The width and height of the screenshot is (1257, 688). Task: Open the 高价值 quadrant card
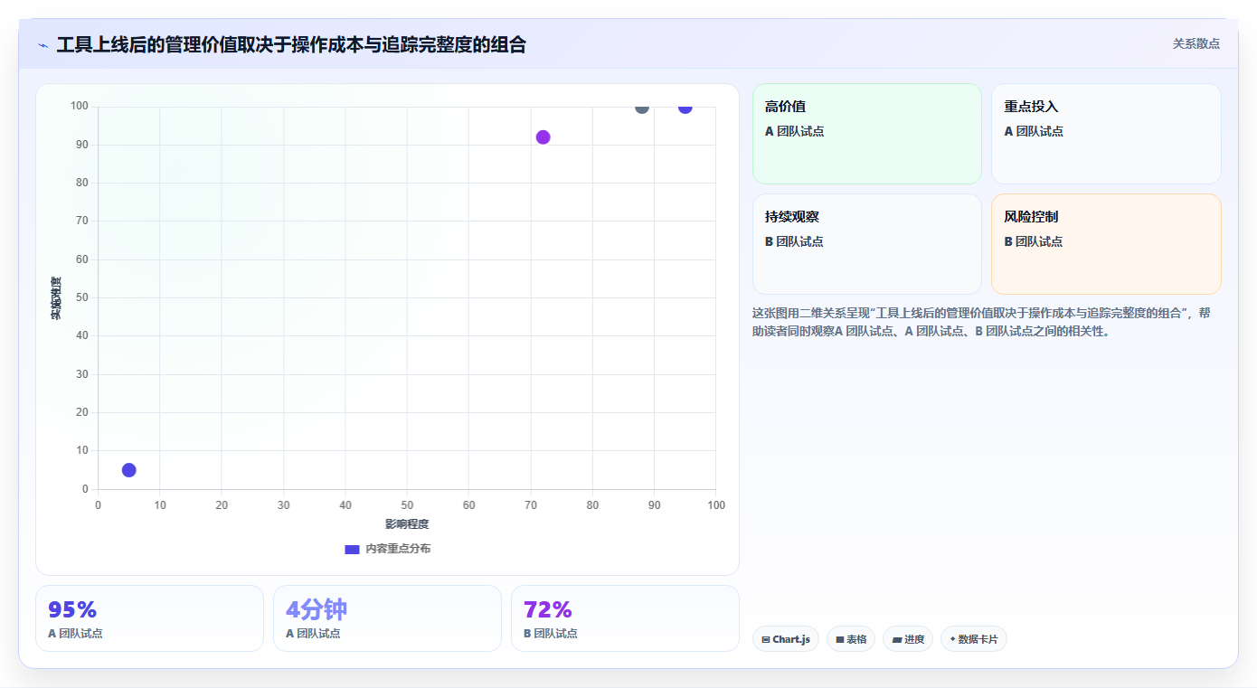[x=867, y=134]
